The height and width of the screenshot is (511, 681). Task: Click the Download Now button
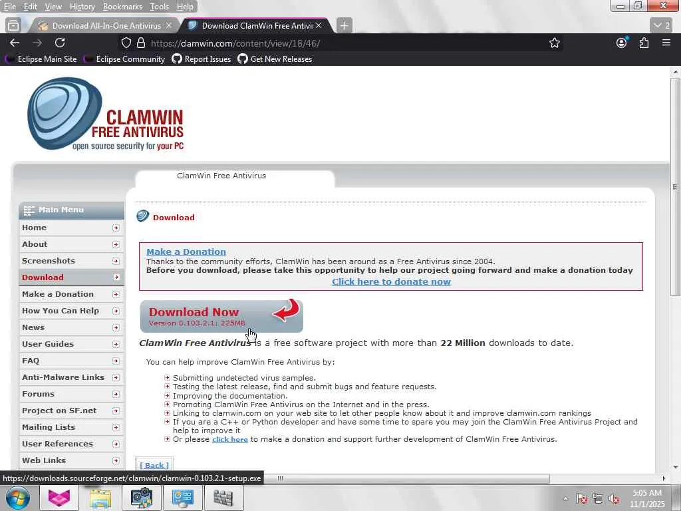pyautogui.click(x=221, y=316)
